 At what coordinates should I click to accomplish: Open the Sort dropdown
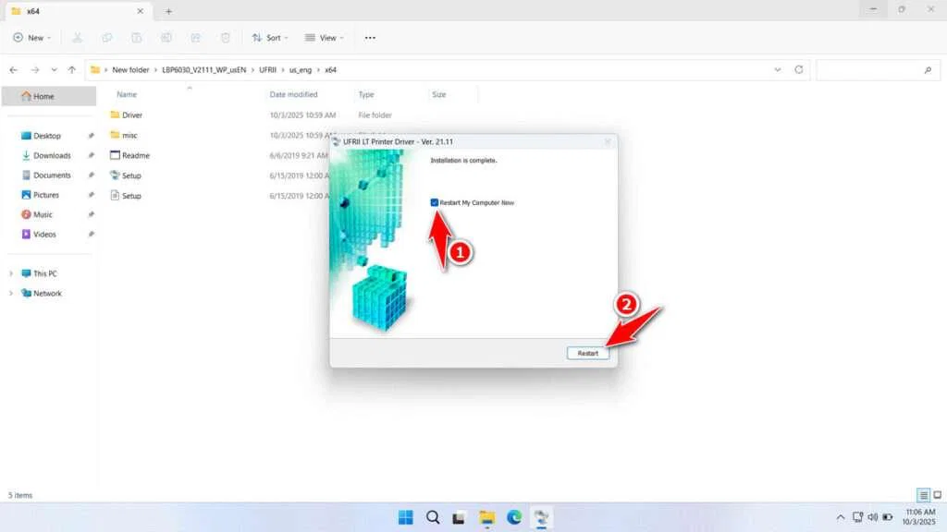[269, 38]
